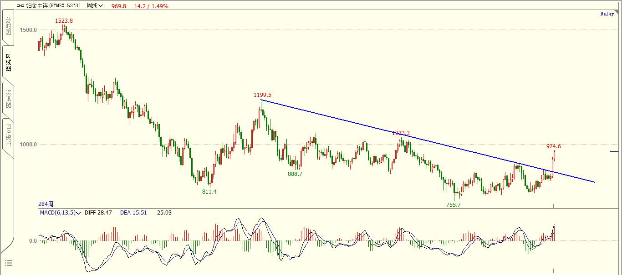This screenshot has width=622, height=275.
Task: Click the 1523.8 peak price label
Action: click(x=64, y=21)
